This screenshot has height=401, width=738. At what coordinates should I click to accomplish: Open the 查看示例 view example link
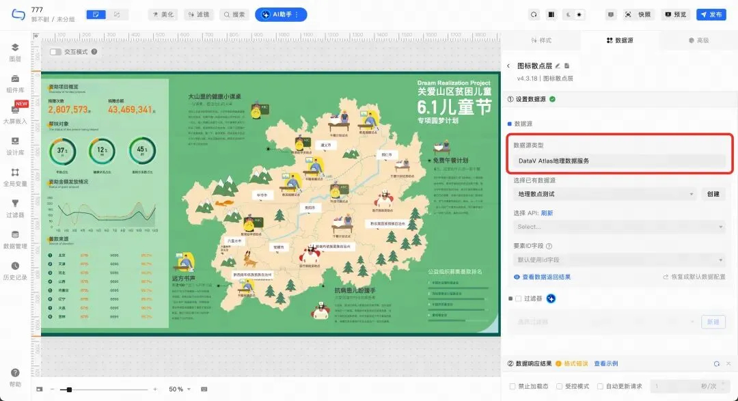605,364
